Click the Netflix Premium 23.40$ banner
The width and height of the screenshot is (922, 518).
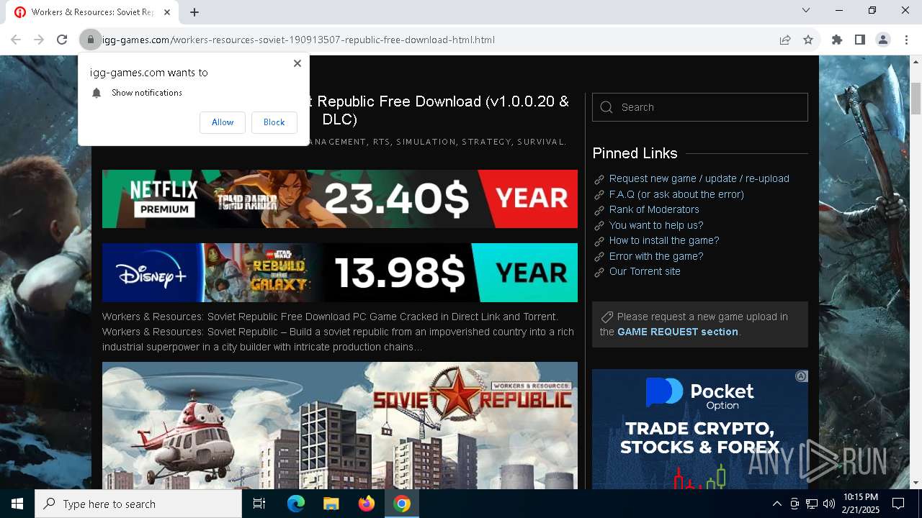point(340,199)
